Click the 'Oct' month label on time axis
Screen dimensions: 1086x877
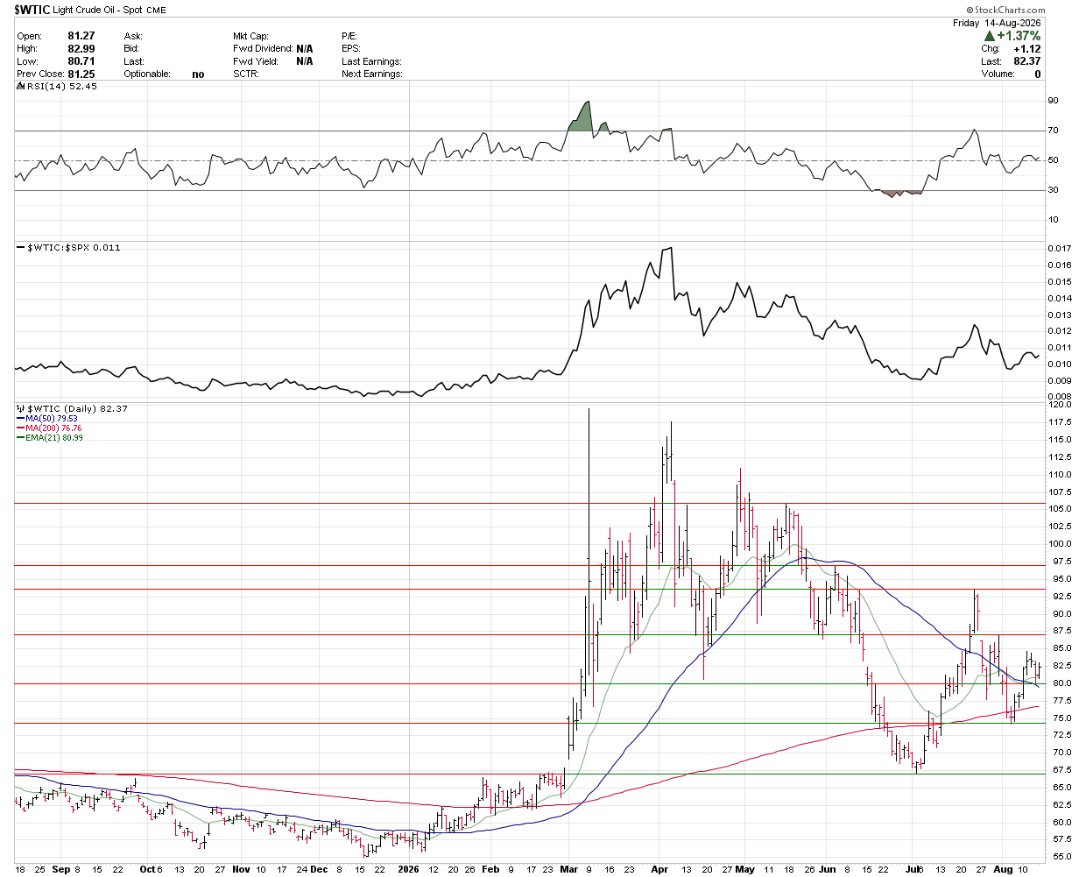coord(148,870)
